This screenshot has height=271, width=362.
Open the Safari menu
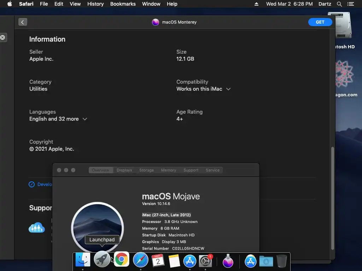point(26,4)
